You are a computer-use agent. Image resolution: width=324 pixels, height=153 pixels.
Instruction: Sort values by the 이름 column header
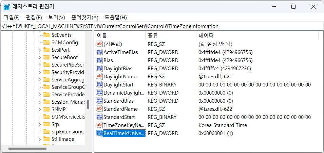pos(120,36)
